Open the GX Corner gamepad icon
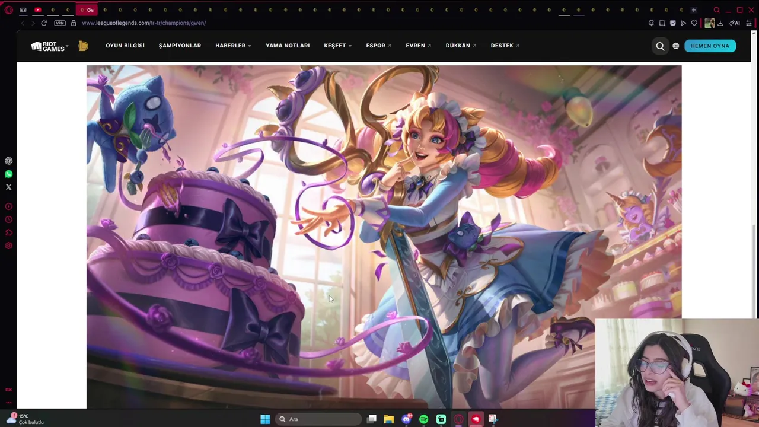The width and height of the screenshot is (759, 427). (x=23, y=10)
